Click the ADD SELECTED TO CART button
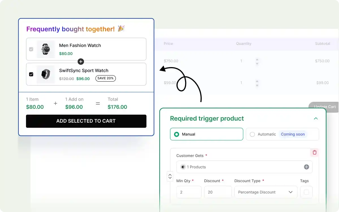The height and width of the screenshot is (212, 339). pyautogui.click(x=86, y=121)
